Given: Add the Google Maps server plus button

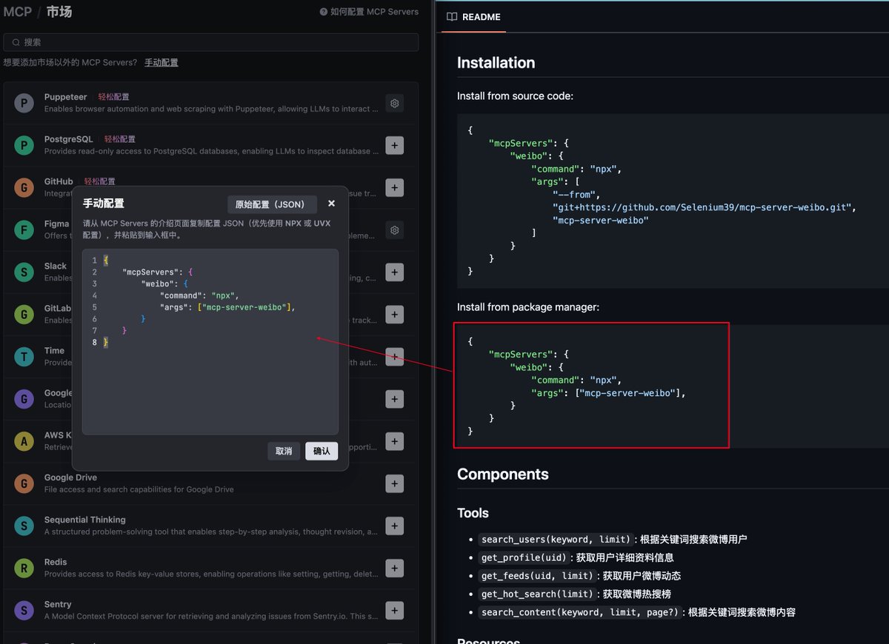Looking at the screenshot, I should pyautogui.click(x=395, y=399).
